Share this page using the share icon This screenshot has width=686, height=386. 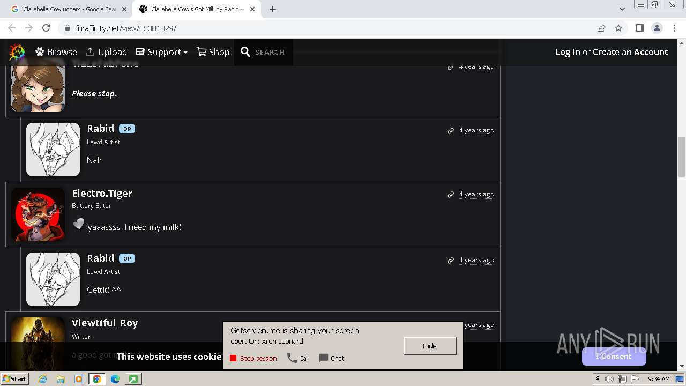(601, 28)
